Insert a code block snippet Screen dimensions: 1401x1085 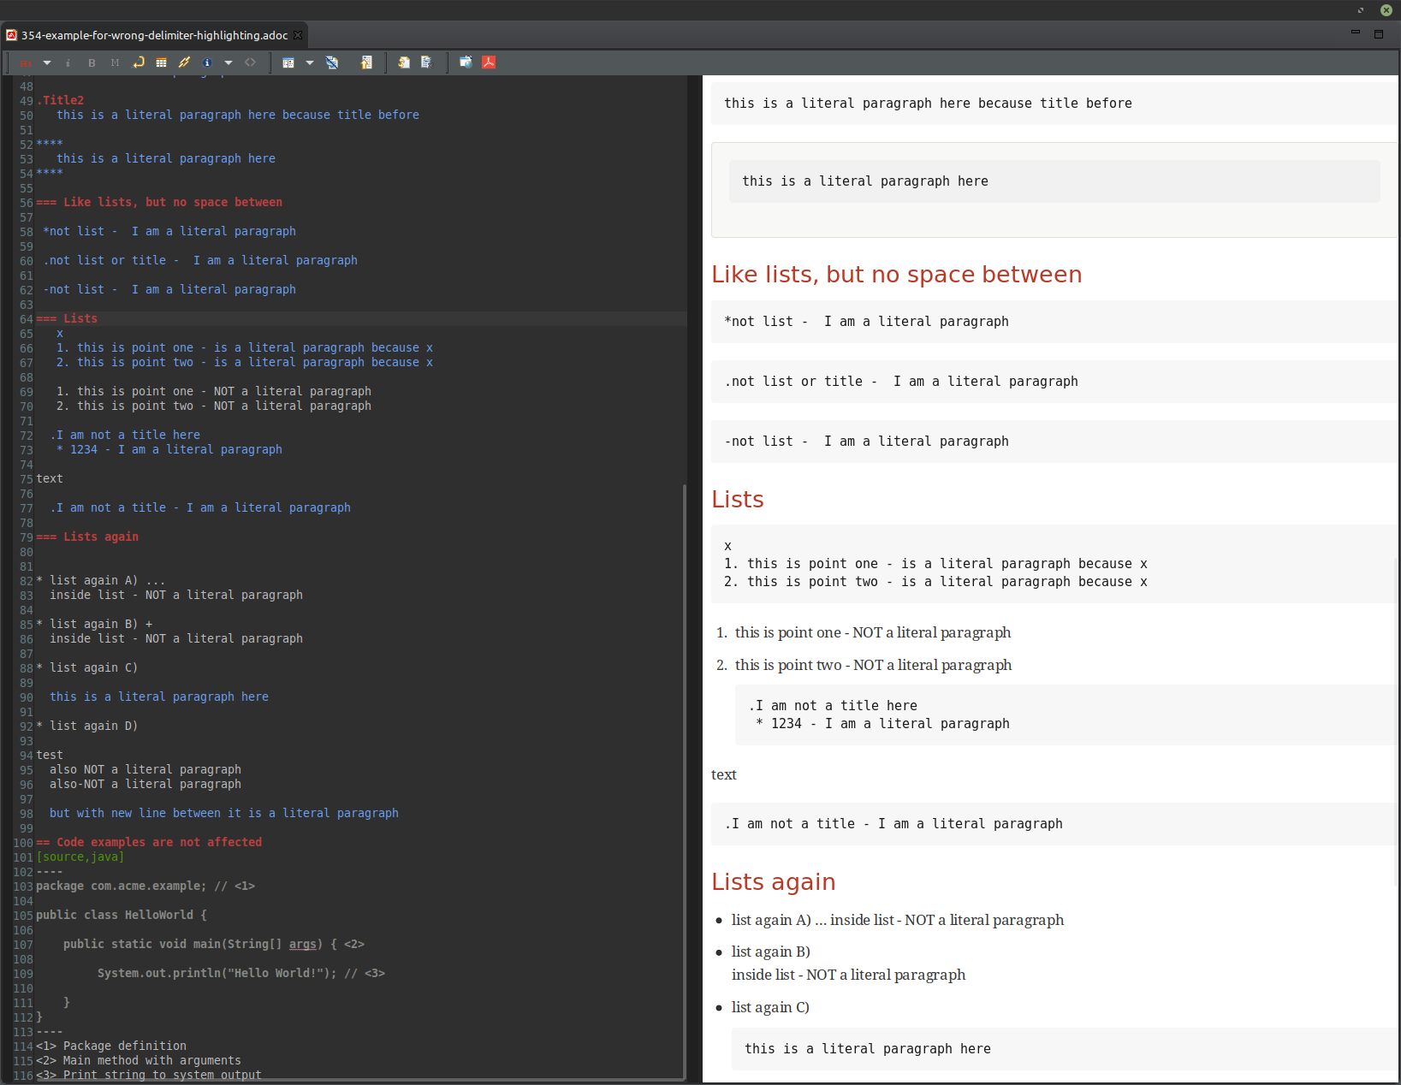(x=251, y=62)
